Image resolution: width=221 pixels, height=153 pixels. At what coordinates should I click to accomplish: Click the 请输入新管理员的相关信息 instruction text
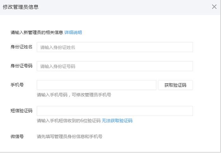click(37, 32)
